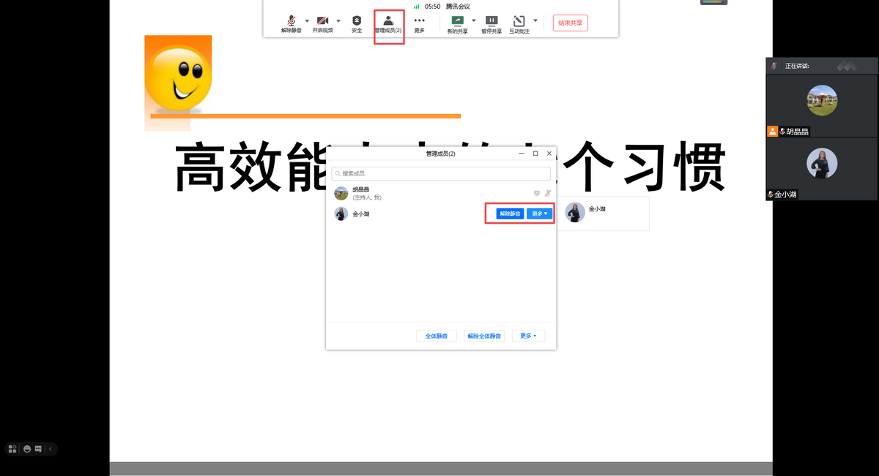Expand bottom 更多 dropdown in member panel
This screenshot has height=476, width=879.
[x=528, y=336]
